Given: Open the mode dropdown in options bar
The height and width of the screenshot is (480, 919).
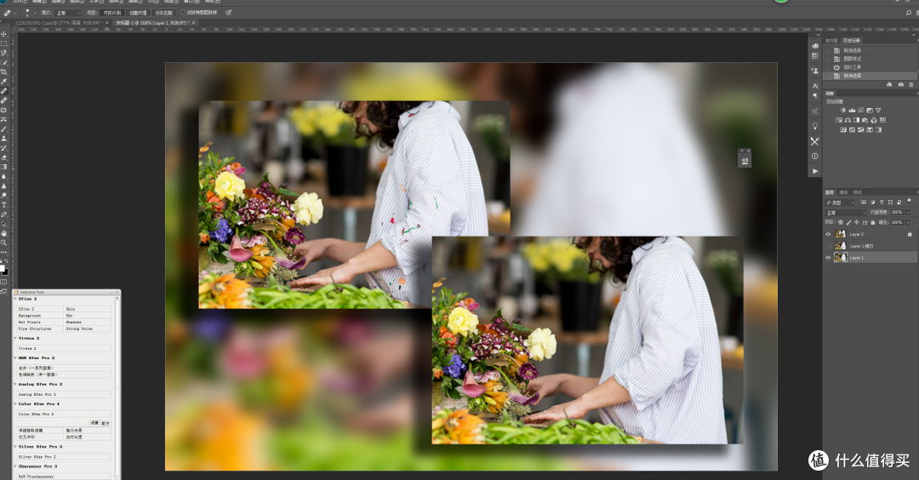Looking at the screenshot, I should 68,13.
